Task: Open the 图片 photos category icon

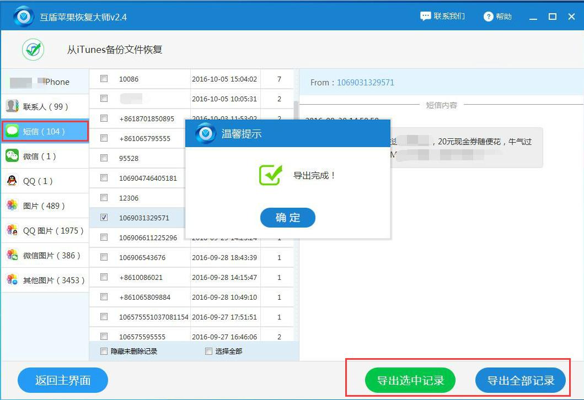Action: click(x=12, y=205)
